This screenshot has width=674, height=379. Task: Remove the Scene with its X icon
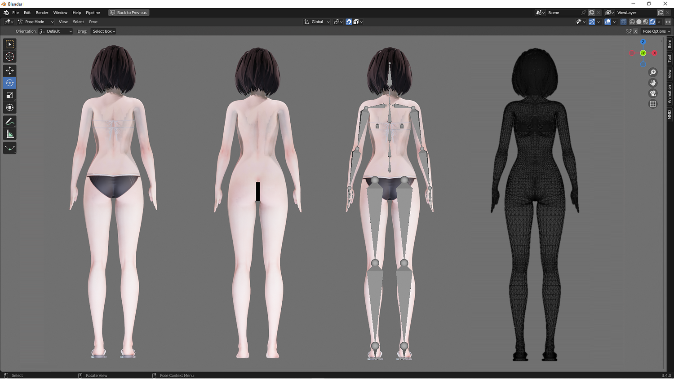tap(599, 13)
